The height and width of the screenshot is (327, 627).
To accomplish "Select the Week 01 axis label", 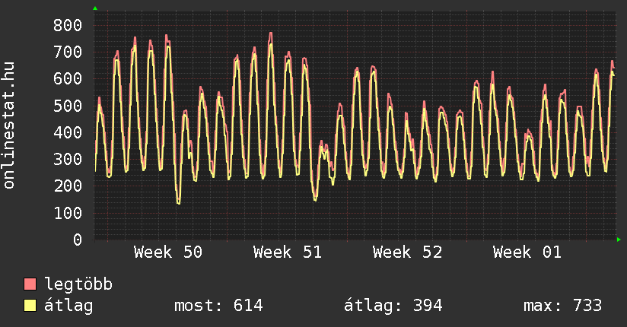I will [527, 252].
